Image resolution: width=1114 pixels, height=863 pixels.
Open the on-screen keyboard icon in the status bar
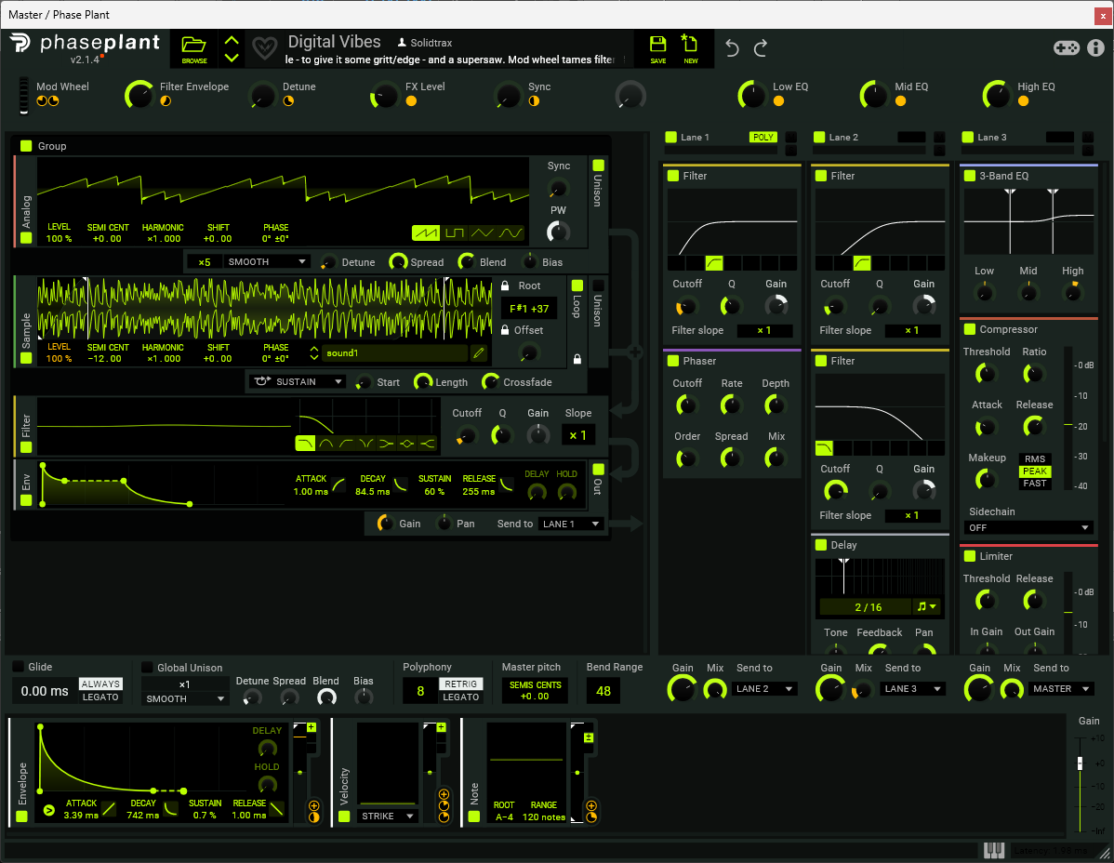pos(994,849)
